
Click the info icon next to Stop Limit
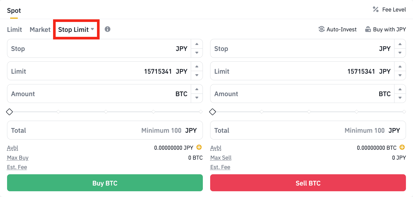(107, 29)
